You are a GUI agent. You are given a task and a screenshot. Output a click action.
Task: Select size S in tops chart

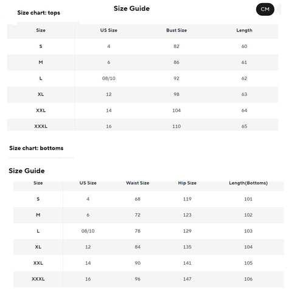click(x=41, y=46)
